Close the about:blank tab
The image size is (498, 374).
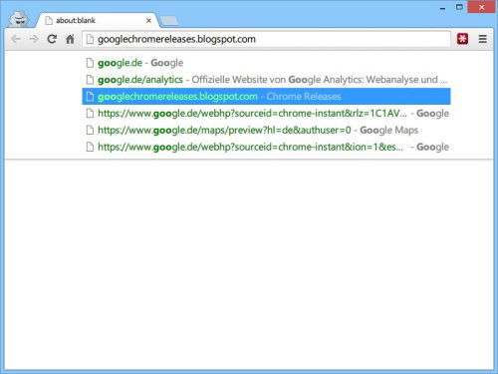pyautogui.click(x=148, y=20)
